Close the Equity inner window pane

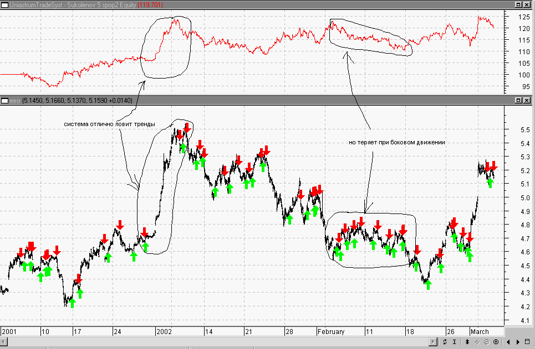[527, 5]
